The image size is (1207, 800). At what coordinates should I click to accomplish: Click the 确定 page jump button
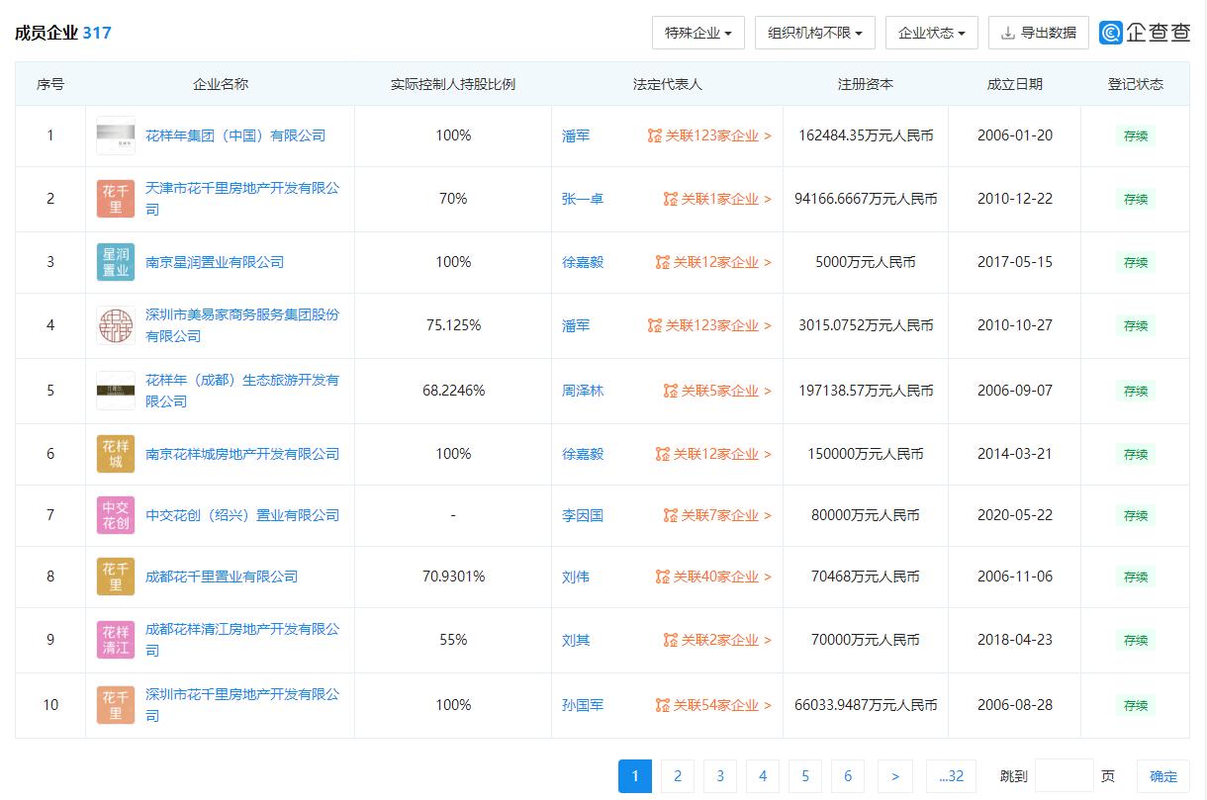coord(1163,776)
